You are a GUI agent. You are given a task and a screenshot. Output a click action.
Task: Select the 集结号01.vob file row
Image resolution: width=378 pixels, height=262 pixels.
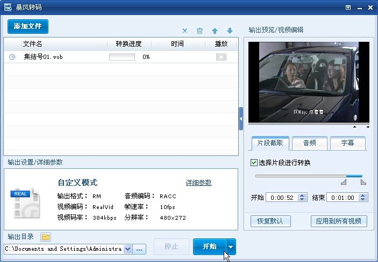tap(121, 57)
